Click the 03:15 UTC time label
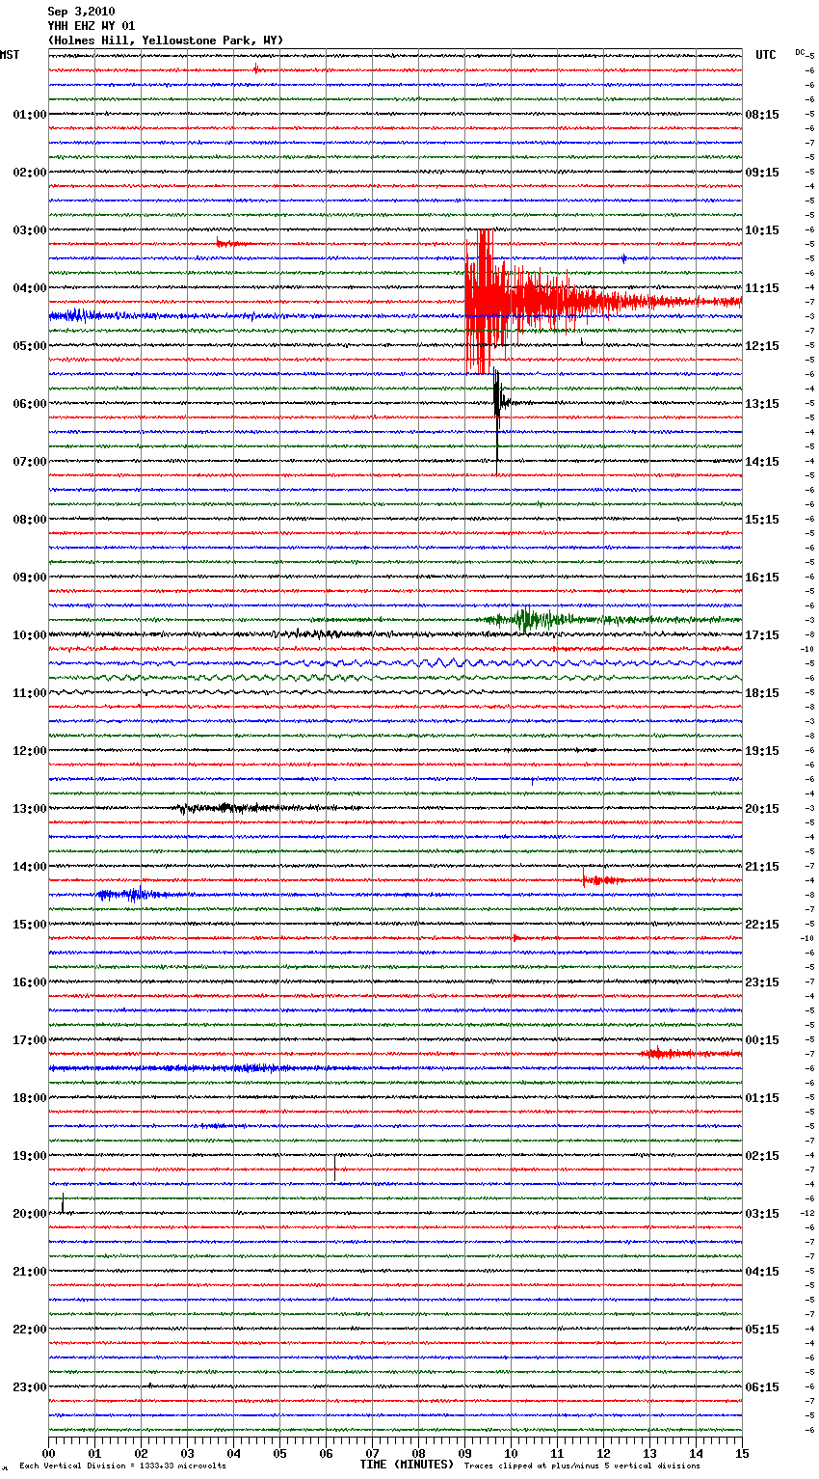This screenshot has height=1479, width=819. click(x=762, y=1214)
